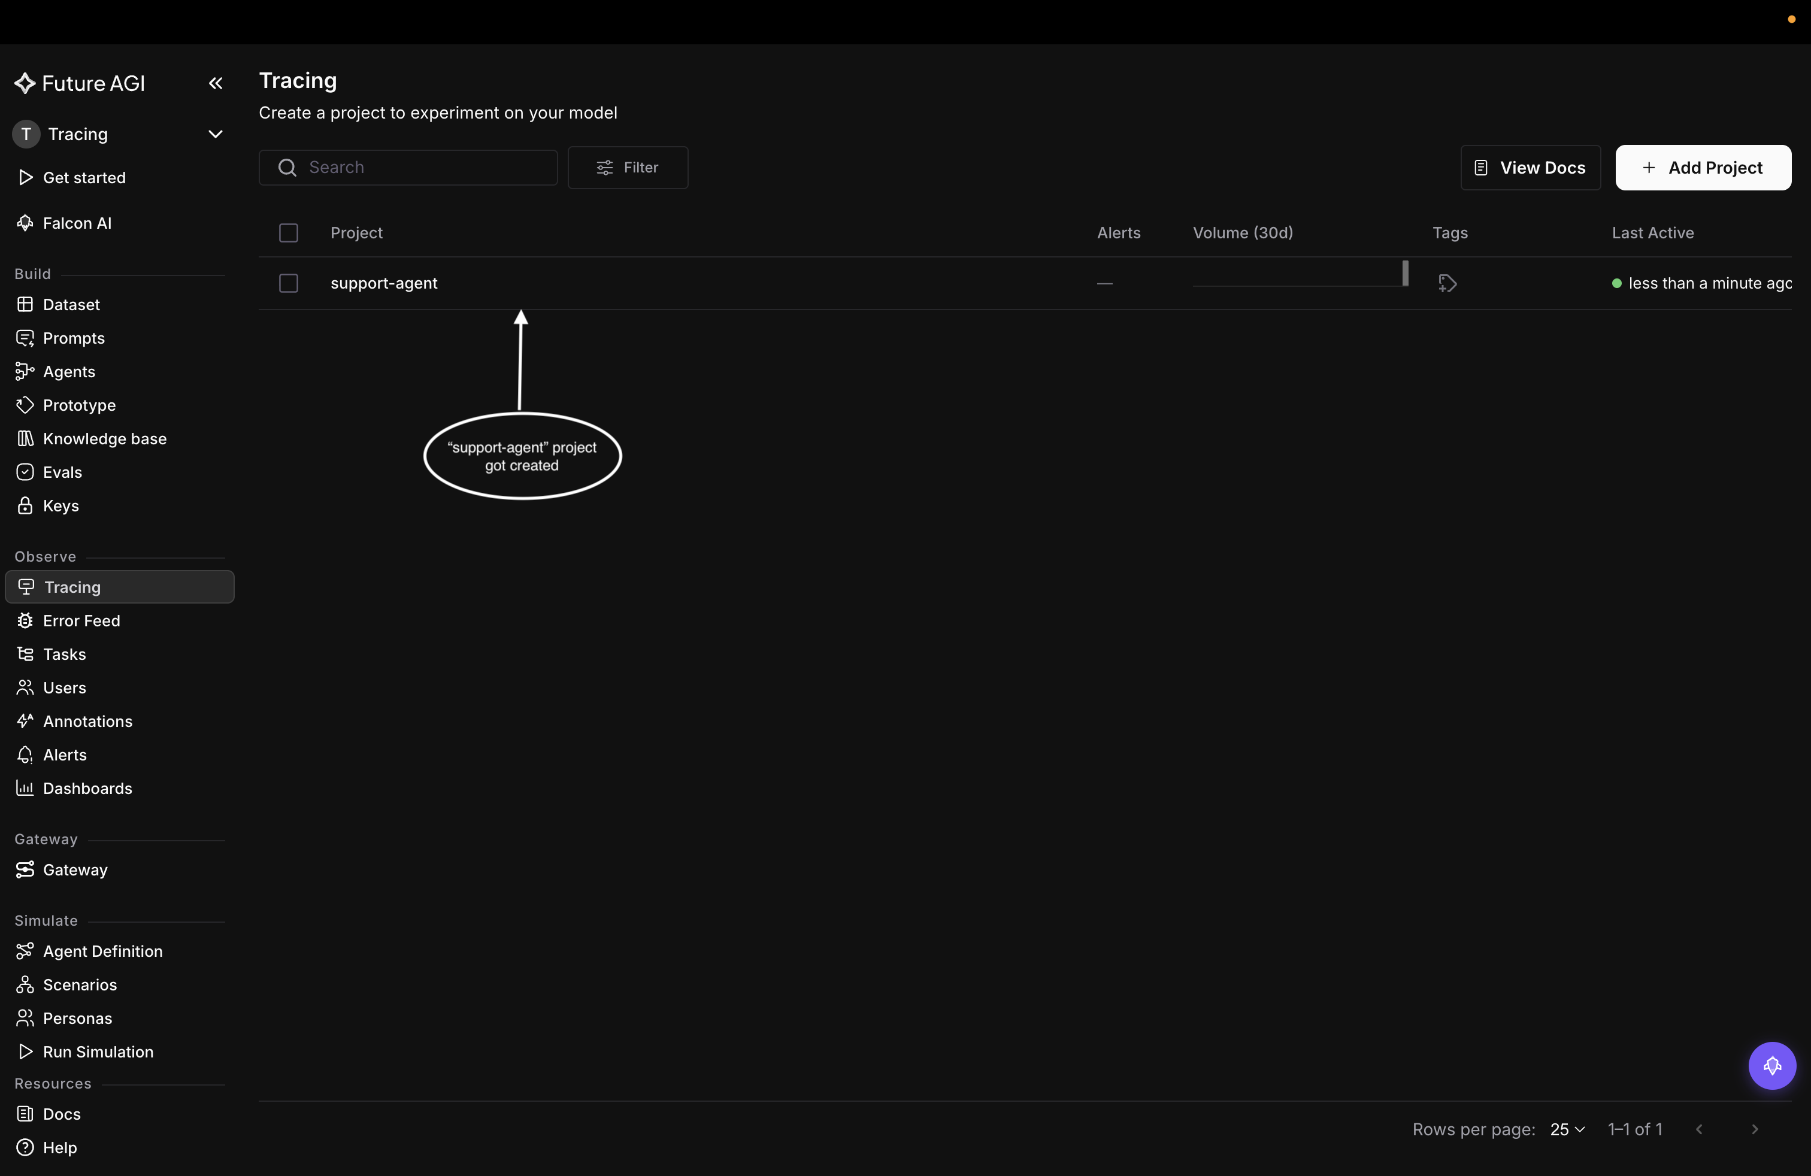The height and width of the screenshot is (1176, 1811).
Task: Check the support-agent row checkbox
Action: pyautogui.click(x=289, y=283)
